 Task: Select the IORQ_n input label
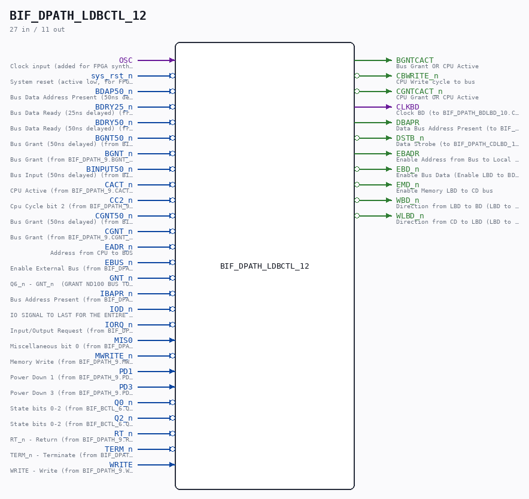[x=118, y=324]
